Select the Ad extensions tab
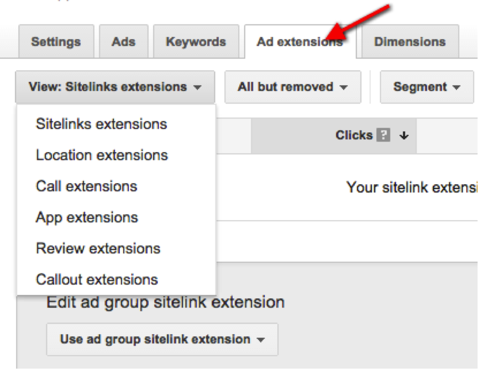The image size is (478, 369). (x=300, y=41)
